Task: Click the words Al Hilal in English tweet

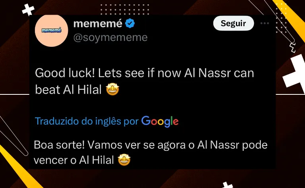Action: coord(82,90)
